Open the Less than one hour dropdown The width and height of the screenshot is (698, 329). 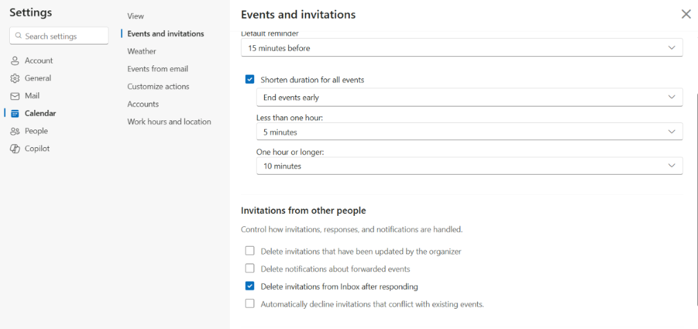(469, 132)
